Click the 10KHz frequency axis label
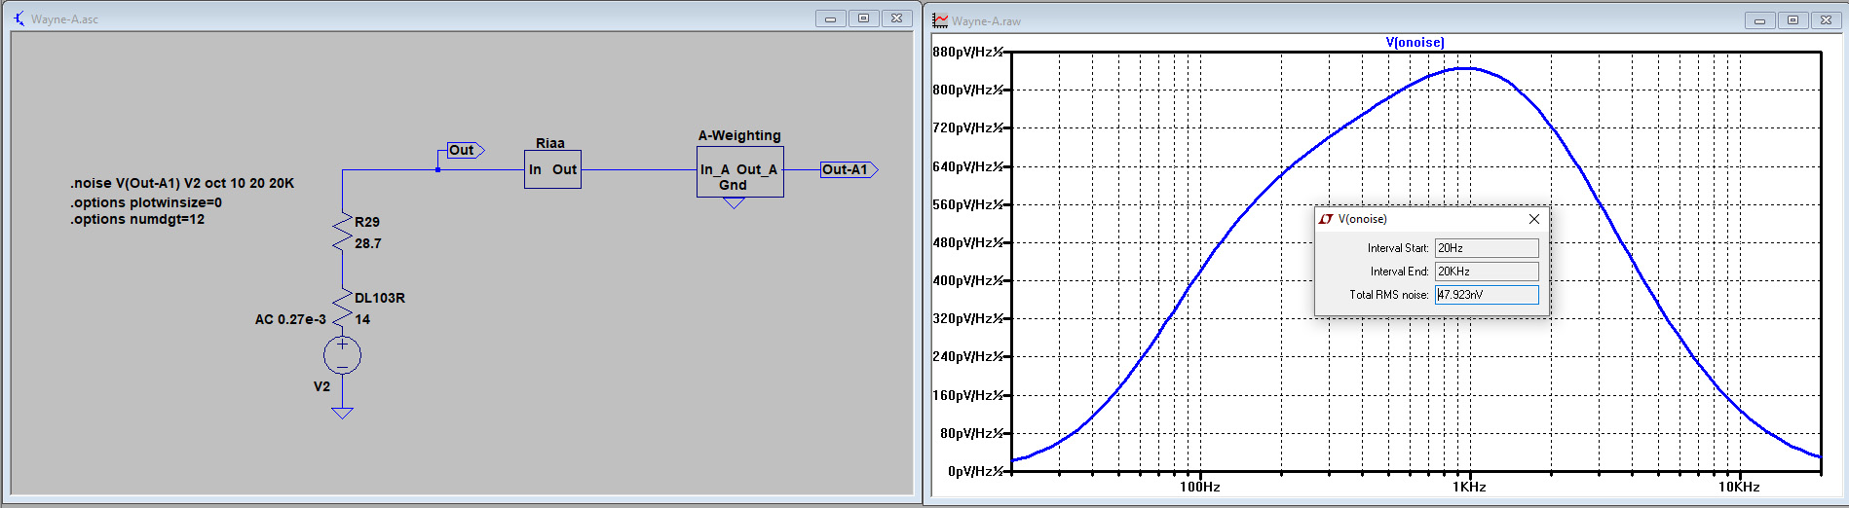Screen dimensions: 1849x508 click(1739, 487)
